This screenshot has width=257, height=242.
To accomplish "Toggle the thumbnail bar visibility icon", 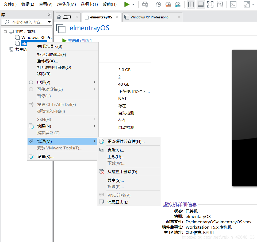I will (201, 5).
